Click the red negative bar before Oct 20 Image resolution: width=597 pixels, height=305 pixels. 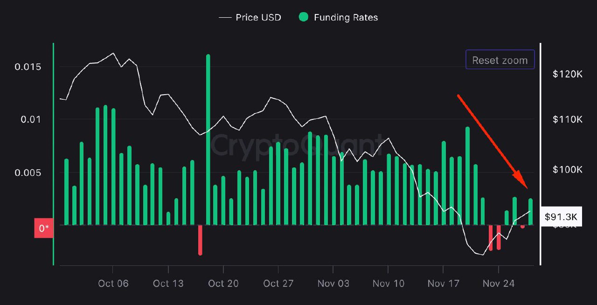[200, 240]
